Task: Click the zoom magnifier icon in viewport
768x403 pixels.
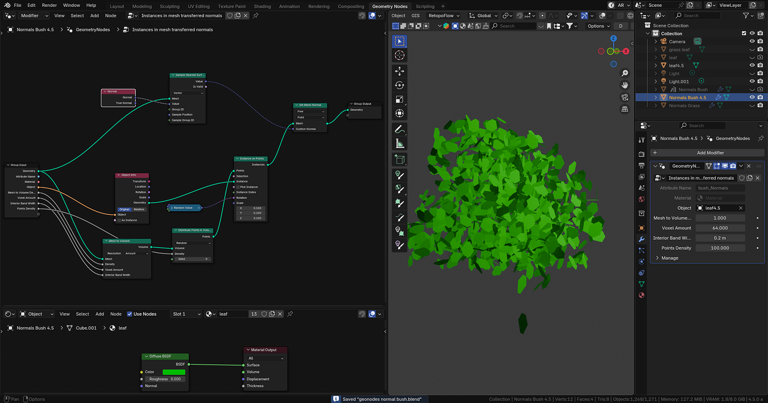Action: pos(625,73)
